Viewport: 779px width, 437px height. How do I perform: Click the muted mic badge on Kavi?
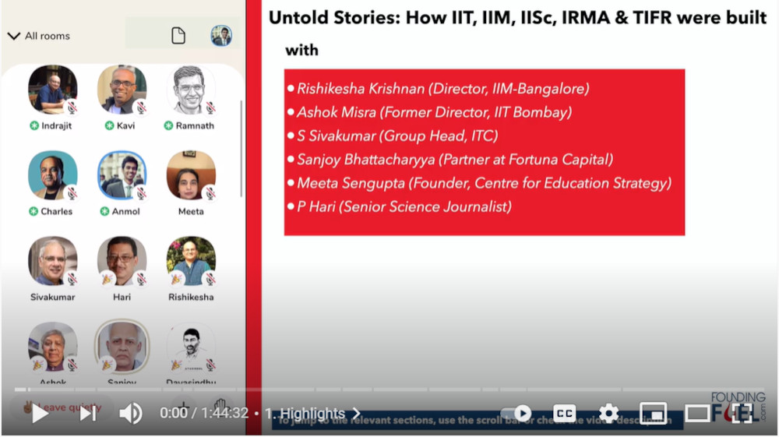pos(141,107)
